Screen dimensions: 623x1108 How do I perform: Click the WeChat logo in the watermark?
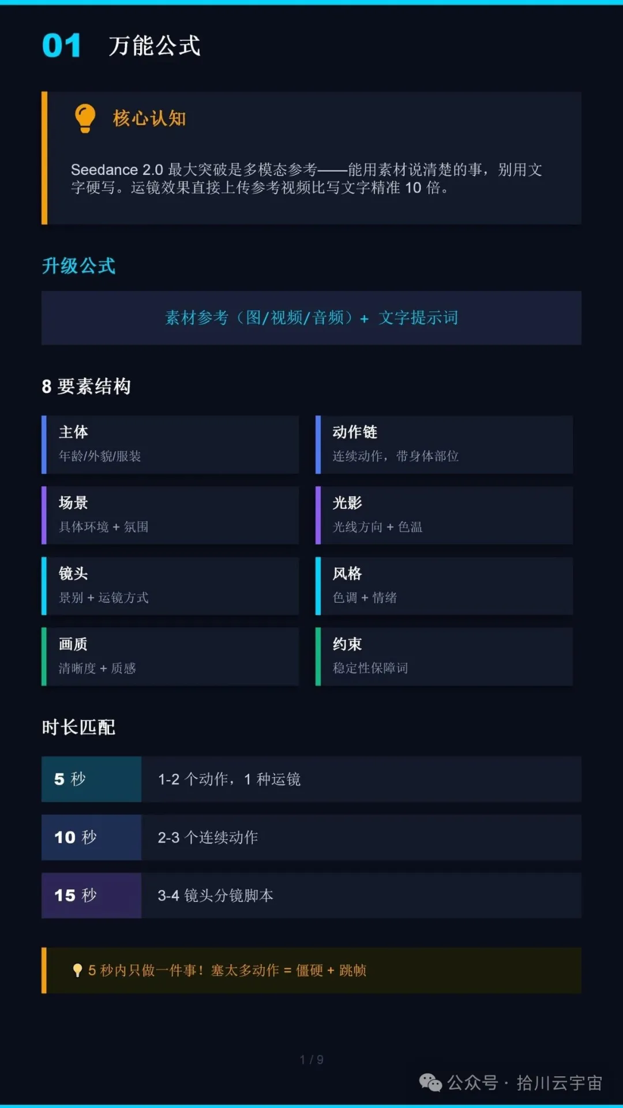click(430, 1083)
